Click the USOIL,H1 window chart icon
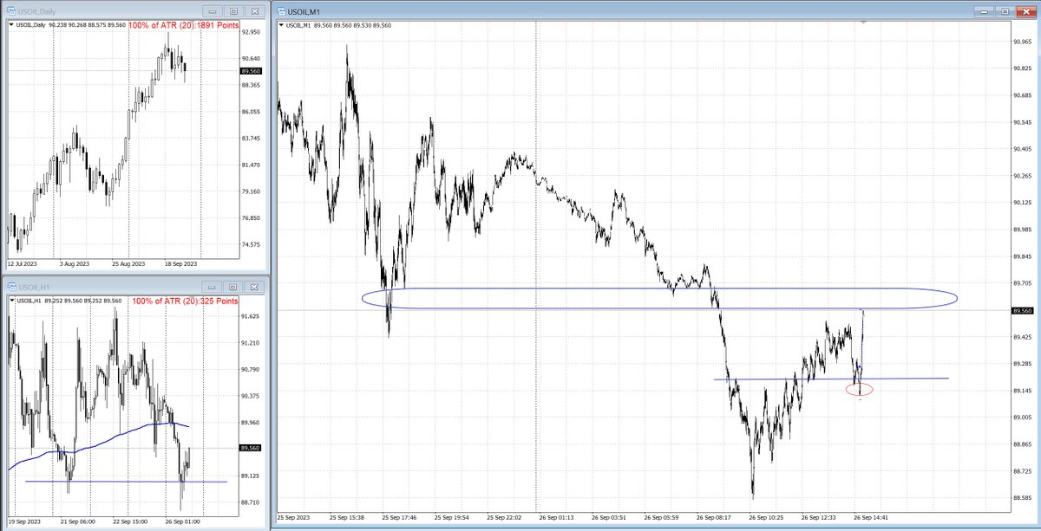The width and height of the screenshot is (1041, 531). coord(10,287)
